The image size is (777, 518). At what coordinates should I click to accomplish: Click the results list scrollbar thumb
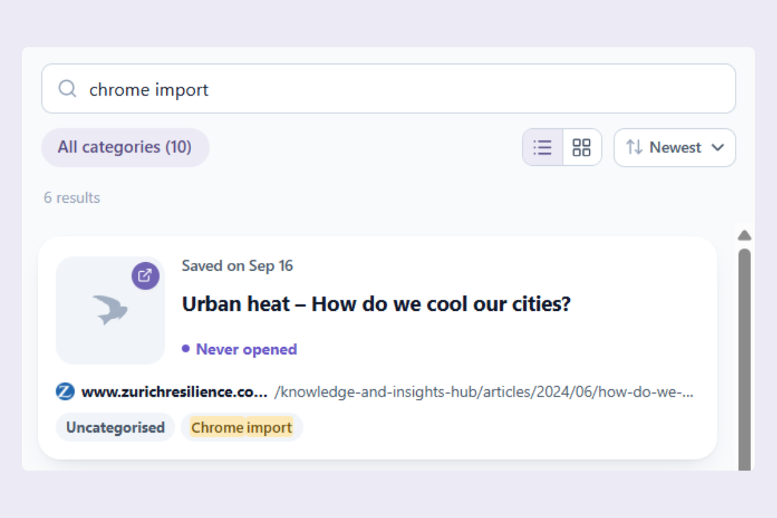coord(745,359)
